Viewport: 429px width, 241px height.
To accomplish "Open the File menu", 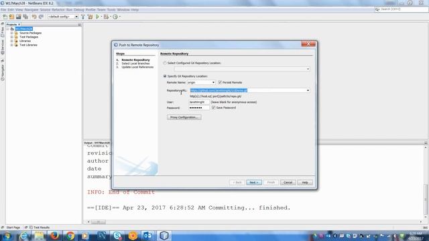I will (3, 10).
